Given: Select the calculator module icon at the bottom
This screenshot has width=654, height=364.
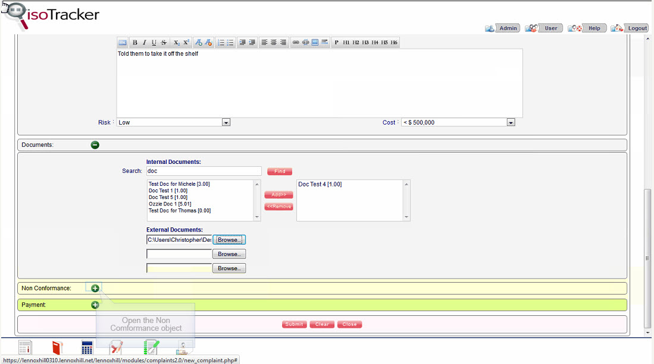Looking at the screenshot, I should point(87,347).
